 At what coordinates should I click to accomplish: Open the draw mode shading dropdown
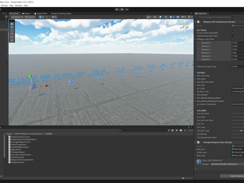(149, 17)
